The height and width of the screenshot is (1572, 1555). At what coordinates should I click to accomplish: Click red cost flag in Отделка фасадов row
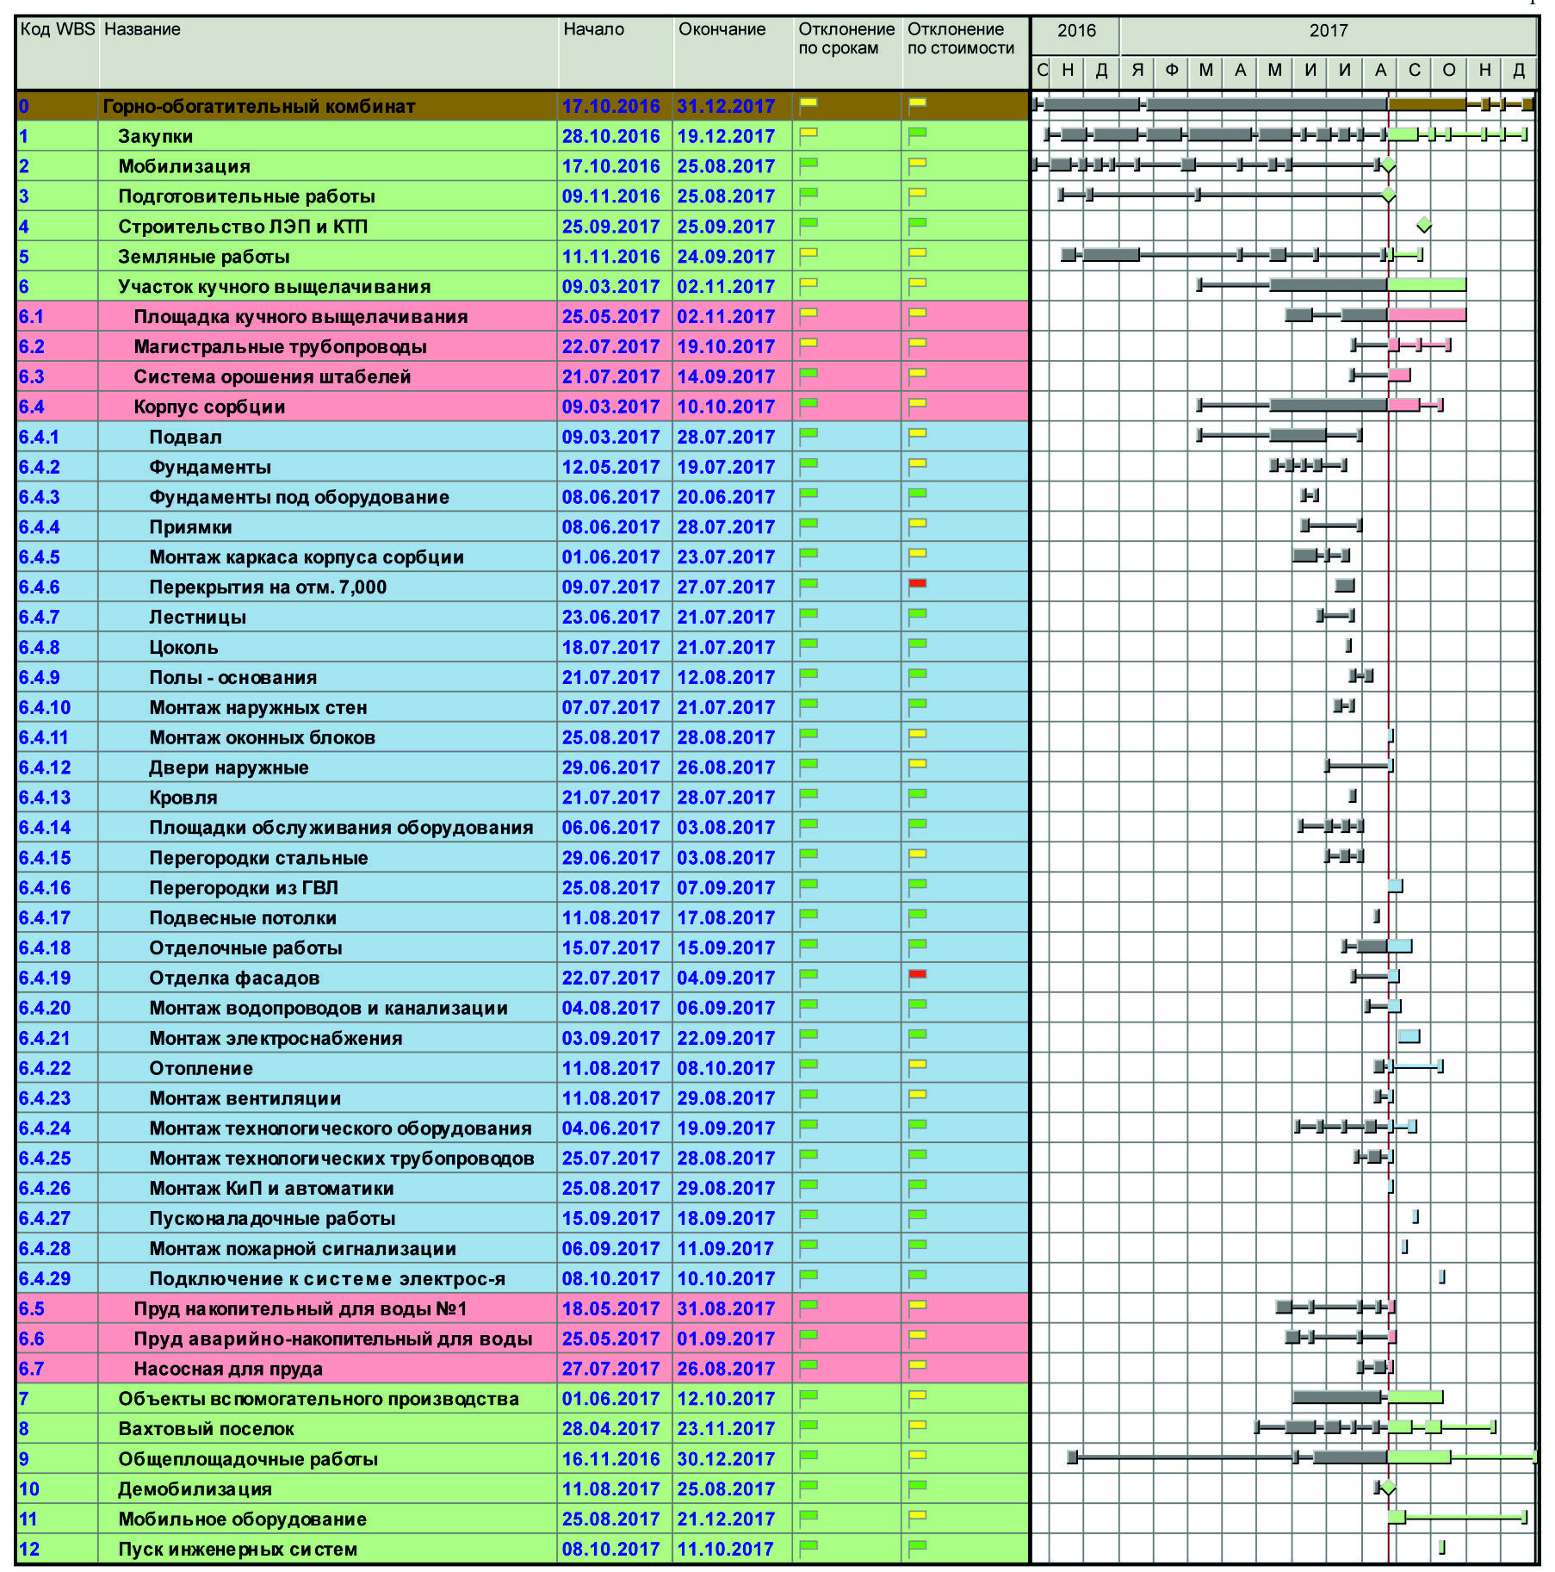coord(917,975)
